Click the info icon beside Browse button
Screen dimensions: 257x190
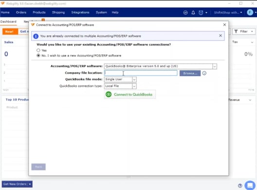click(x=204, y=73)
